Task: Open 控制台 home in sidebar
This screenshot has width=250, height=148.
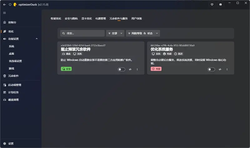Action: [21, 22]
